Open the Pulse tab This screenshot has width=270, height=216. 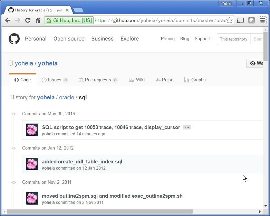click(x=164, y=80)
